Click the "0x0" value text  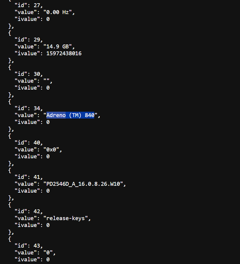point(54,150)
